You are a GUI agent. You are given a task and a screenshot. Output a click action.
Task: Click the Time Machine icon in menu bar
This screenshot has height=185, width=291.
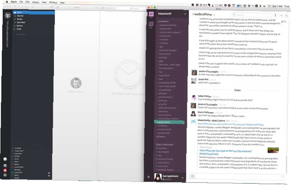coord(269,6)
